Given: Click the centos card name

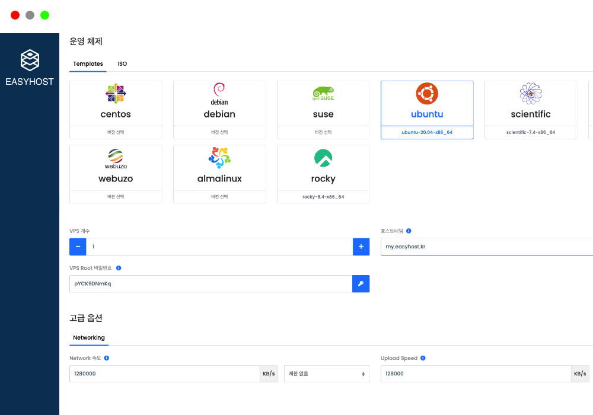Looking at the screenshot, I should (116, 114).
